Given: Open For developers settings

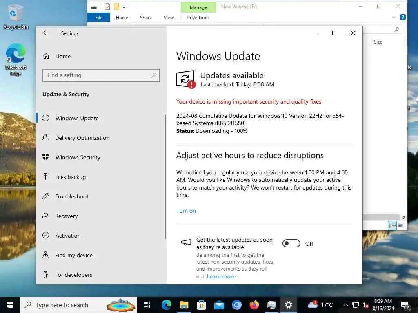Looking at the screenshot, I should (73, 275).
